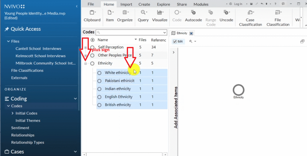Select the White ethnicity code circle

pyautogui.click(x=100, y=73)
